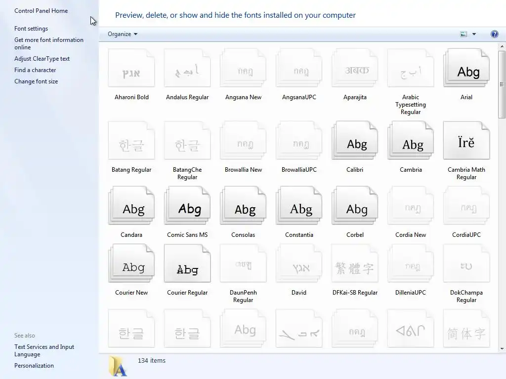Select the Aharoni Bold font icon
The width and height of the screenshot is (506, 379).
(x=131, y=68)
